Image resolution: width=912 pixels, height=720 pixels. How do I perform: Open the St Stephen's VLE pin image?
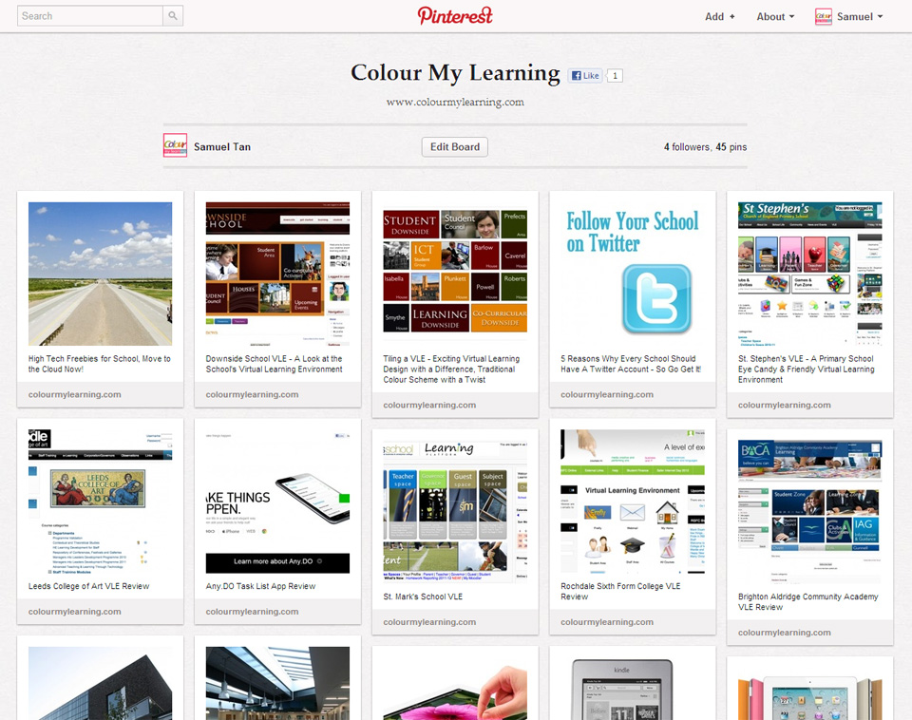tap(809, 274)
